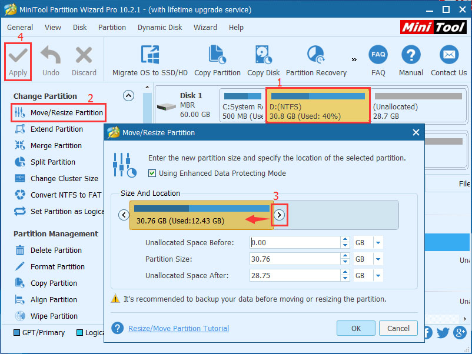
Task: Click the 30.76 GB partition block in the dialog
Action: (x=202, y=215)
